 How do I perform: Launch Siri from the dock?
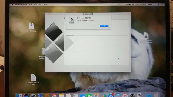point(26,95)
